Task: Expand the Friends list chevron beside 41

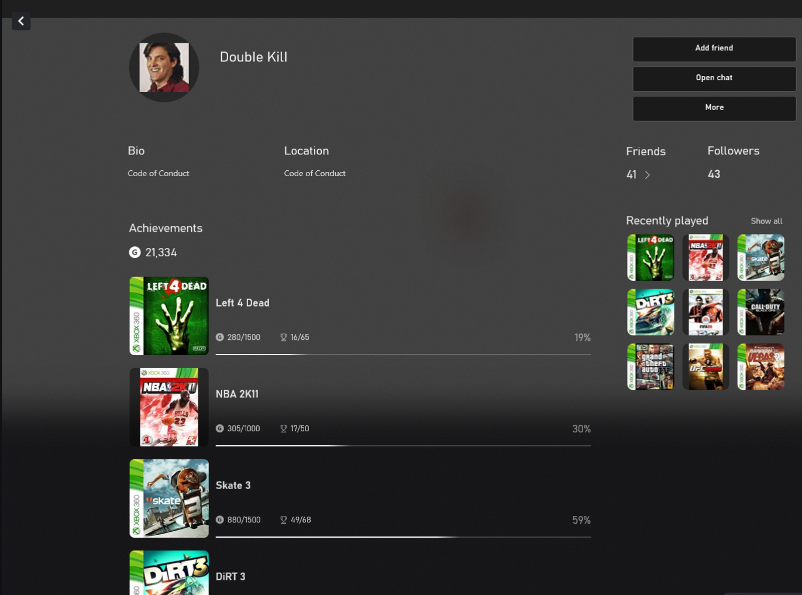Action: [647, 175]
